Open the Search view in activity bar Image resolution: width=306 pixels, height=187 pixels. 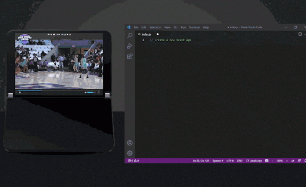(x=130, y=36)
